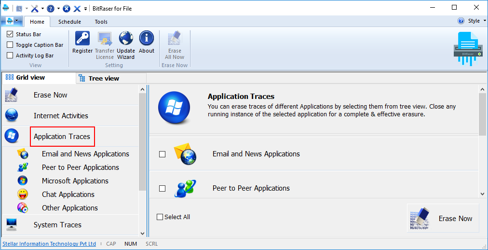Select Microsoft Applications sidebar label
Viewport: 488px width, 250px height.
click(x=75, y=181)
